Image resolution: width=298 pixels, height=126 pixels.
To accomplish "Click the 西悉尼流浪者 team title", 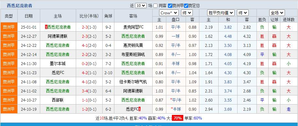I will click(19, 6).
